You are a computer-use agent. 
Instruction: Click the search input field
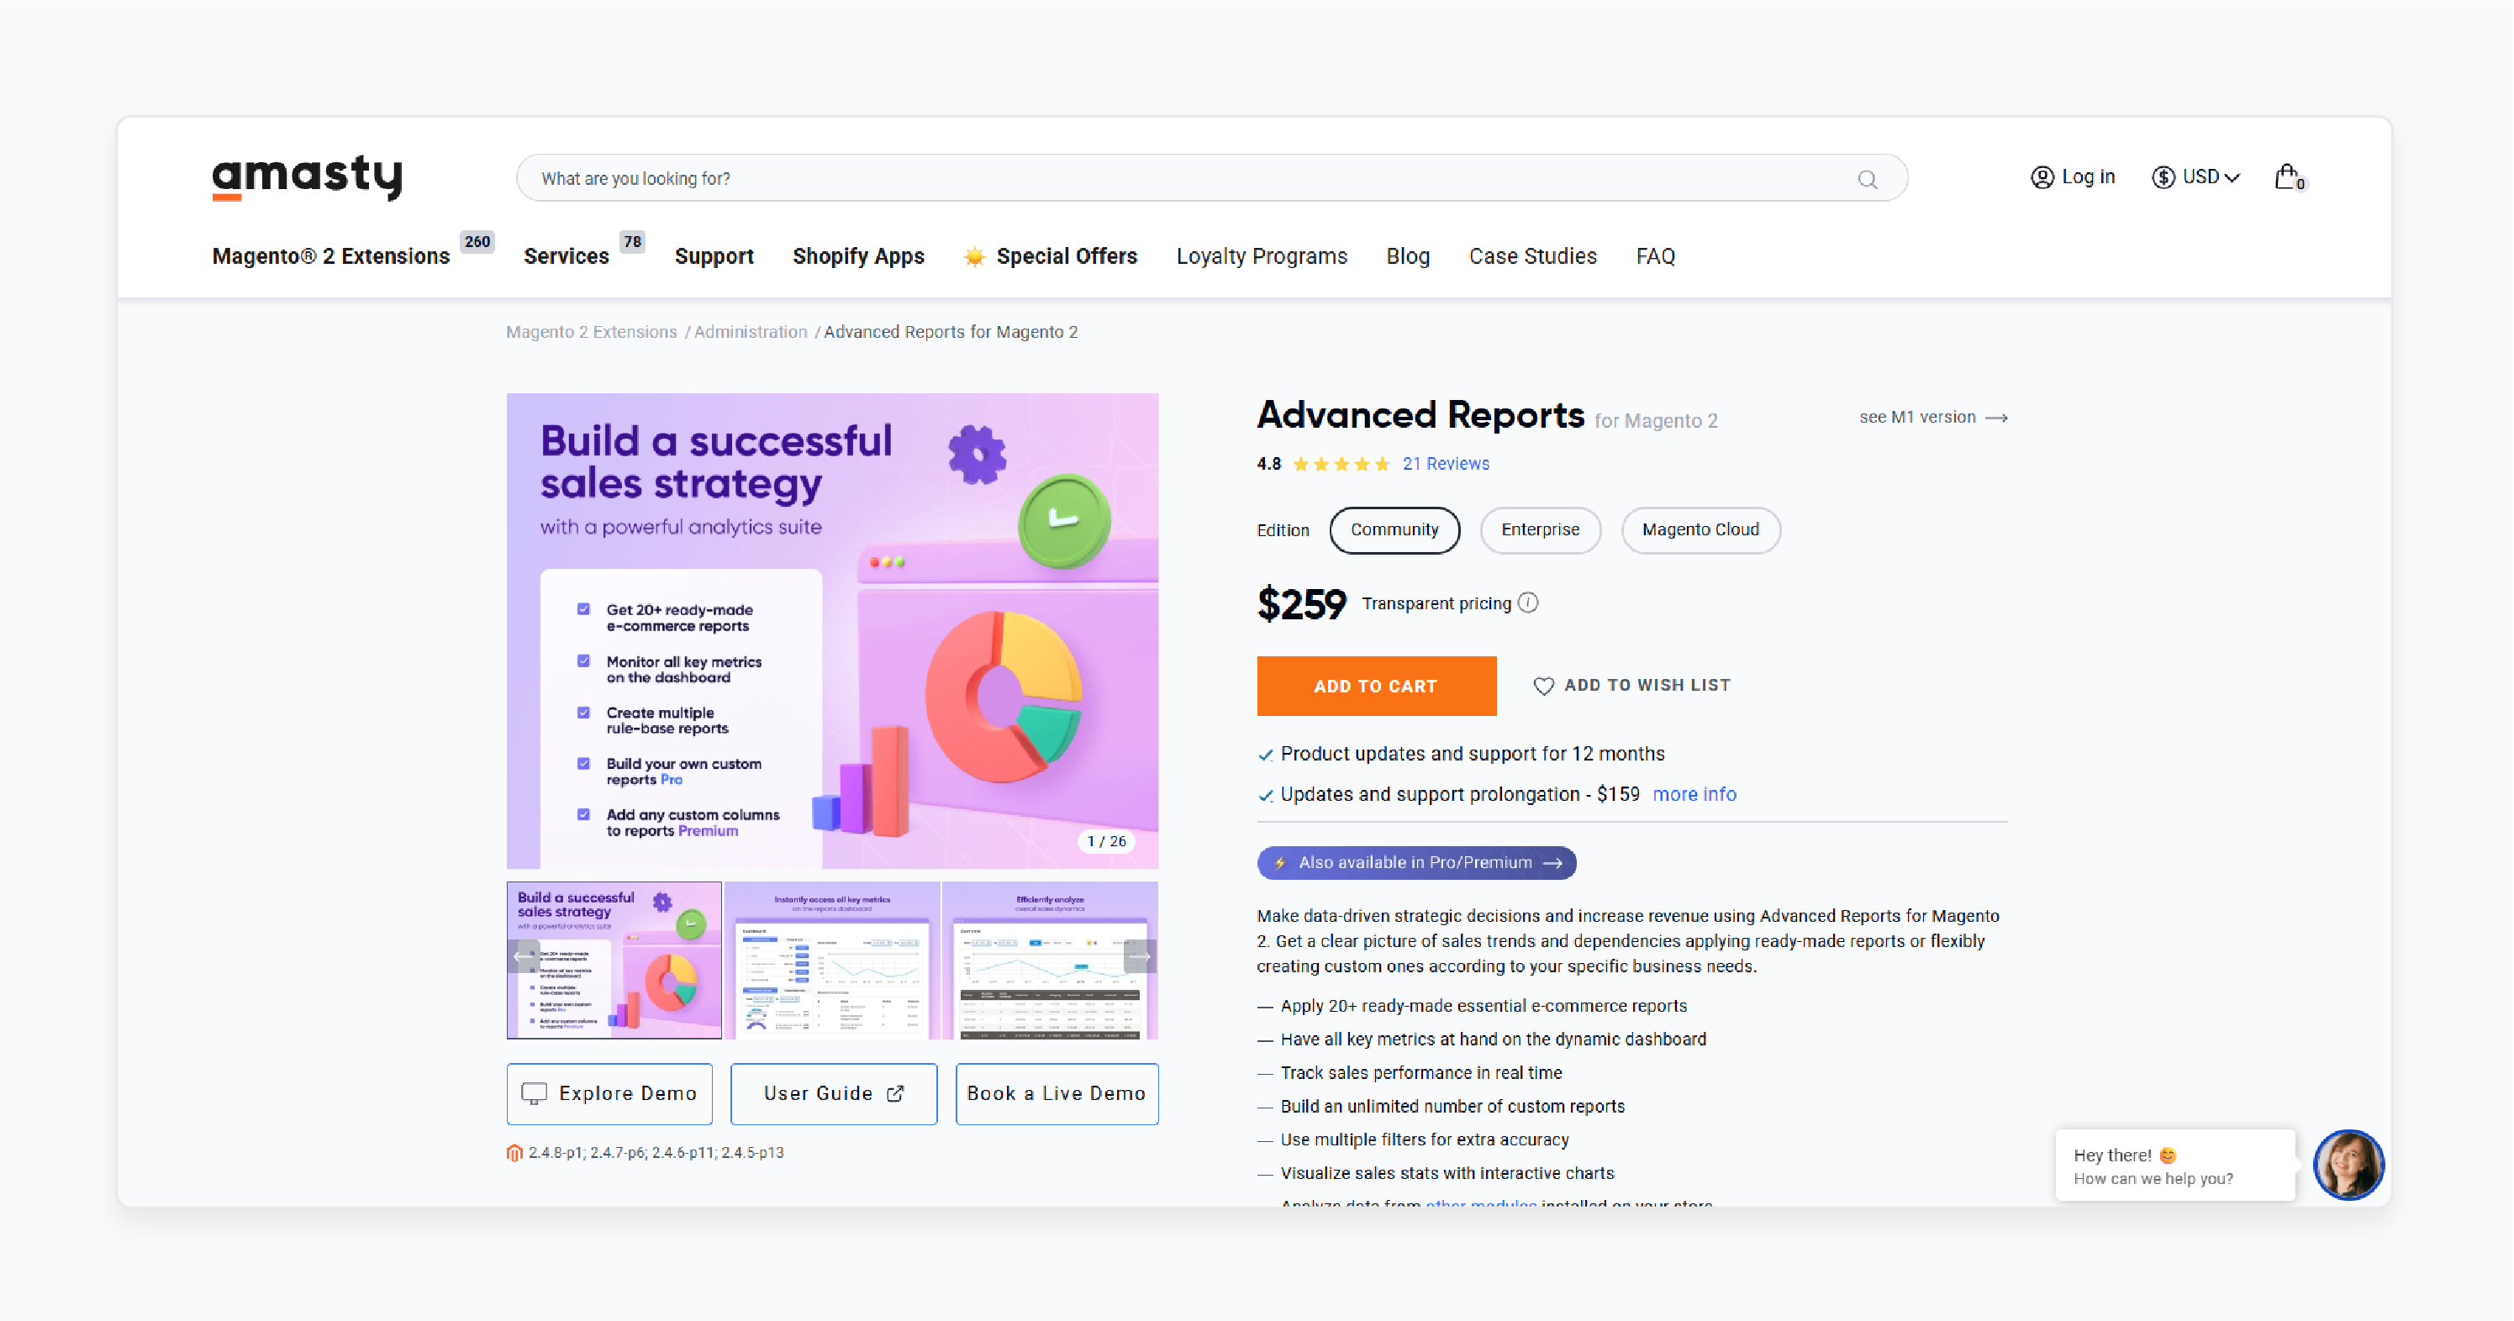pyautogui.click(x=1211, y=178)
